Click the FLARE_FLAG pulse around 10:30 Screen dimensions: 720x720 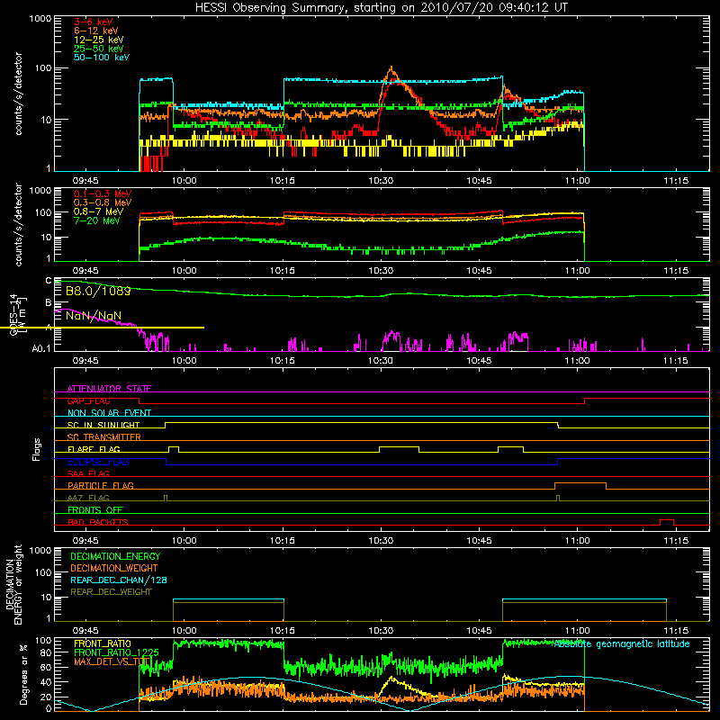(x=399, y=449)
